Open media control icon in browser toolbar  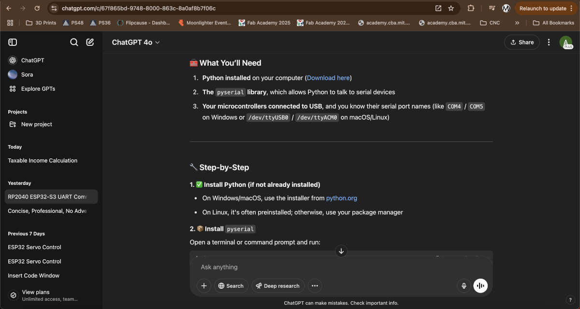tap(492, 8)
